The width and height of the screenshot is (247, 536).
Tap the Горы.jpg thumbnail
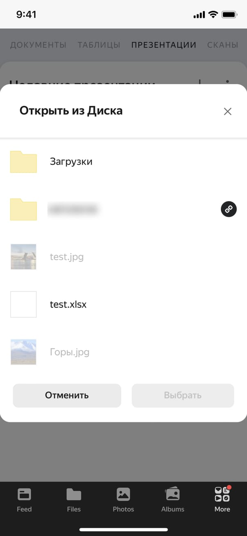pyautogui.click(x=23, y=352)
